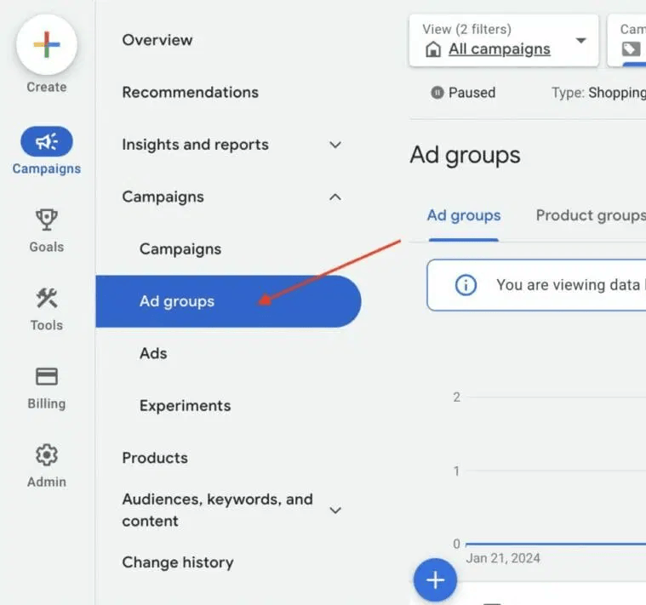Click the colorful plus Create button
This screenshot has width=646, height=605.
tap(47, 46)
